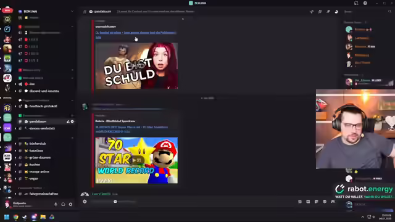Toggle headphones deafen in user panel
Viewport: 395px width, 222px height.
[63, 204]
